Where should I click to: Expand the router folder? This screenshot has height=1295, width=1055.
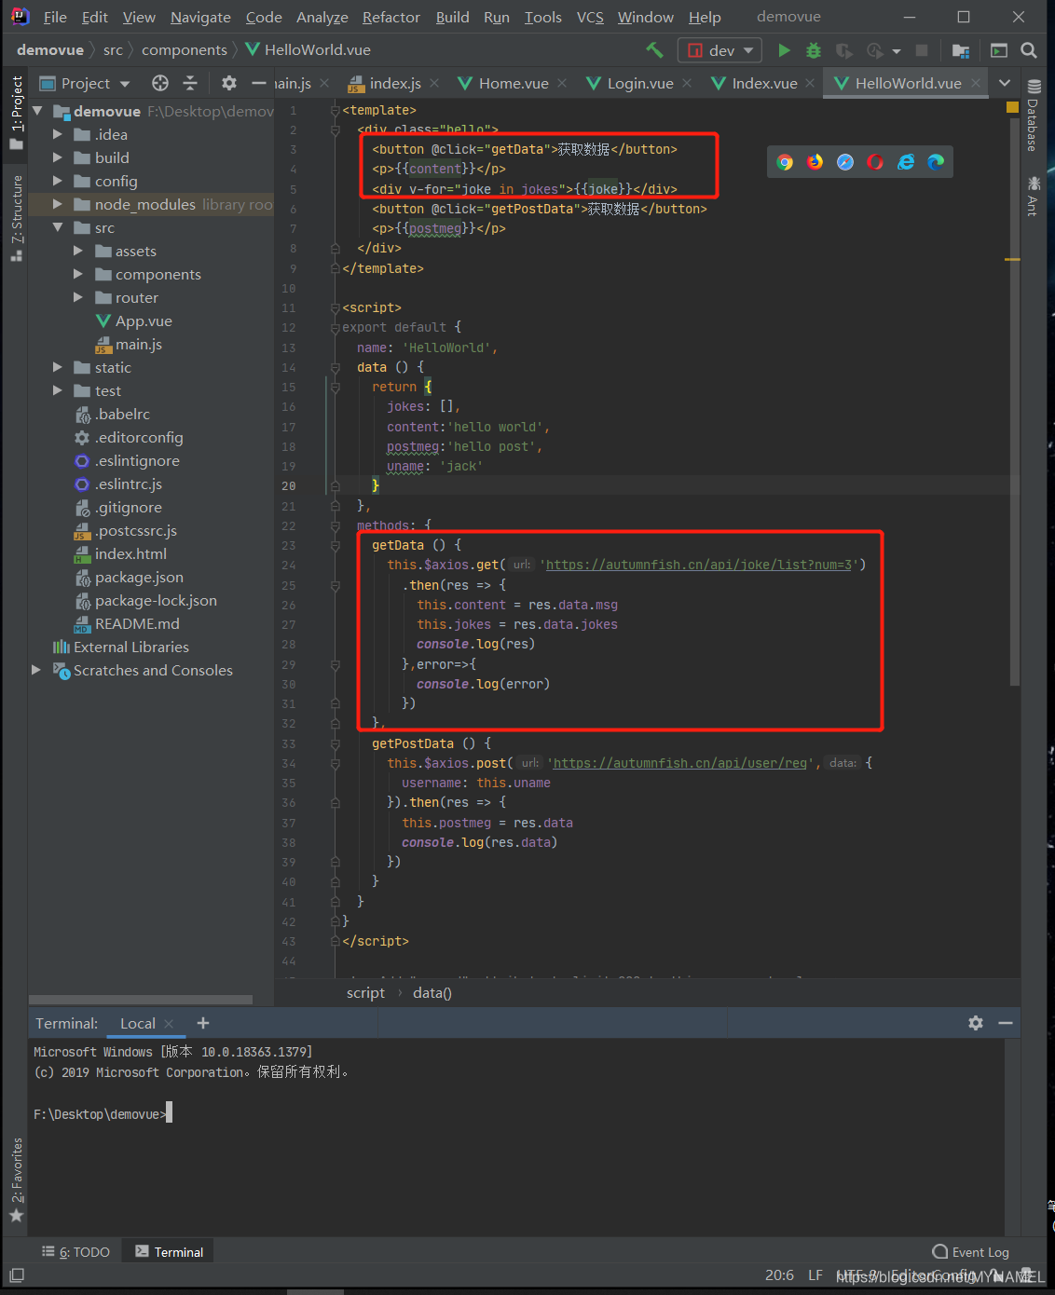pyautogui.click(x=77, y=297)
